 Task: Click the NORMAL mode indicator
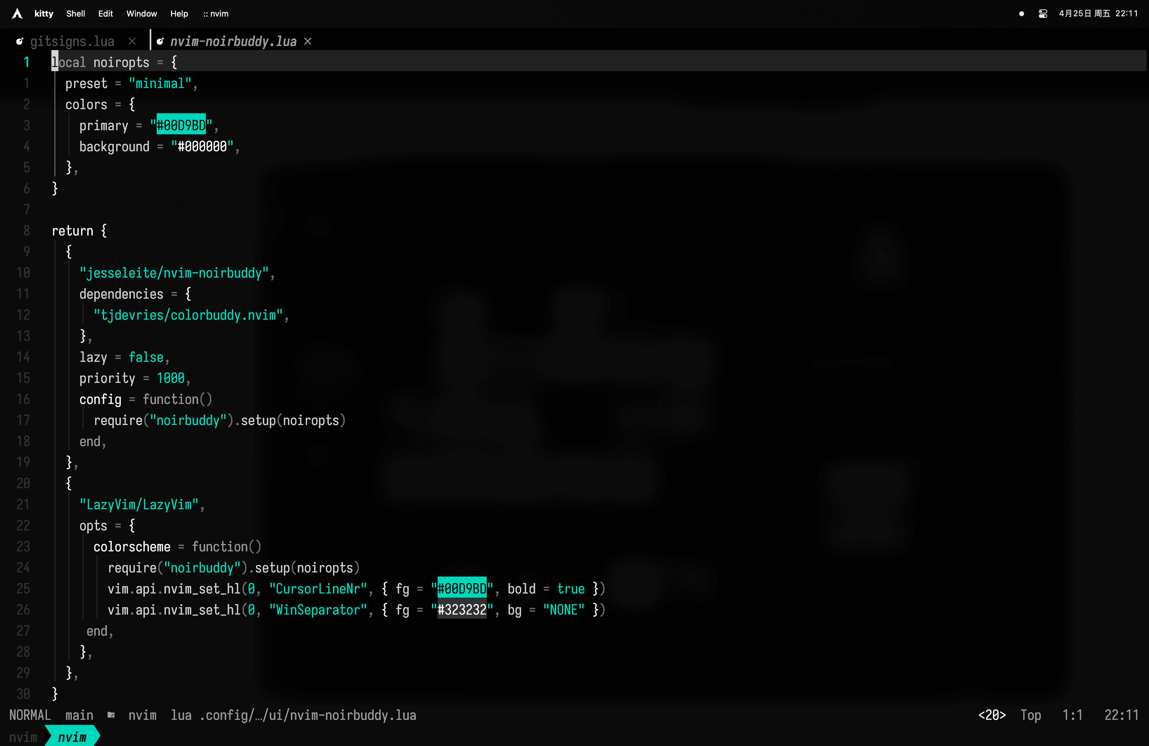tap(30, 715)
